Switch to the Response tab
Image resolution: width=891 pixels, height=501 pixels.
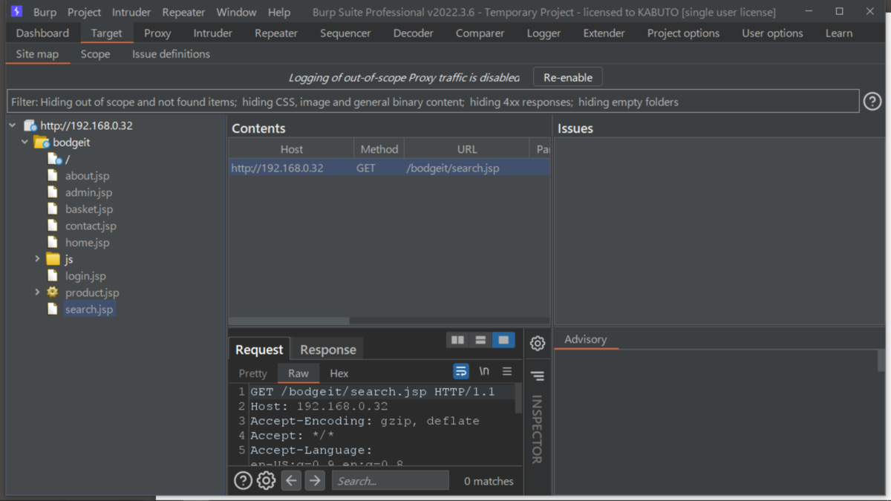pos(328,350)
